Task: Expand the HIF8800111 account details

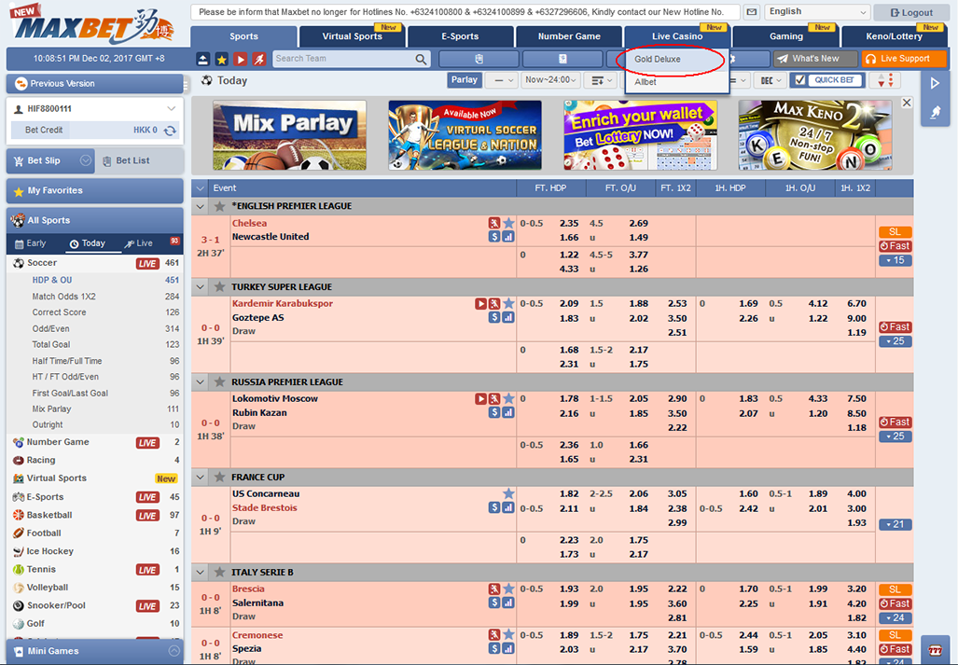Action: [171, 109]
